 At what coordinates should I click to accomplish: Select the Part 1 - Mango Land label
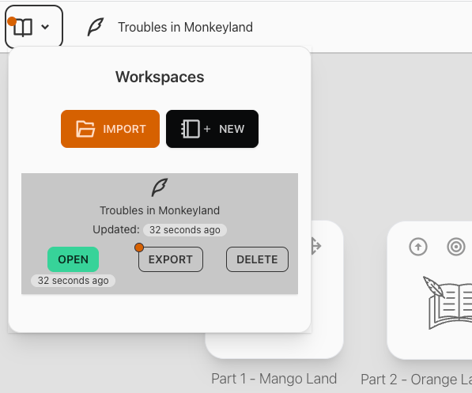click(x=274, y=379)
